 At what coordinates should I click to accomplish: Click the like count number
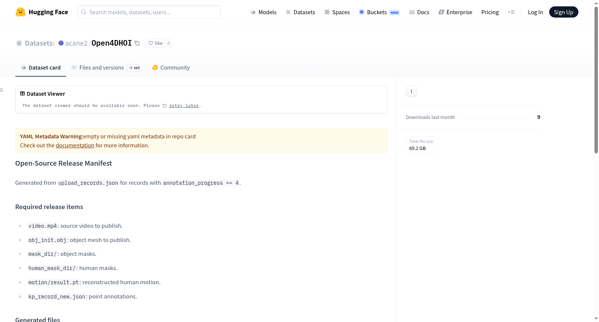[169, 43]
